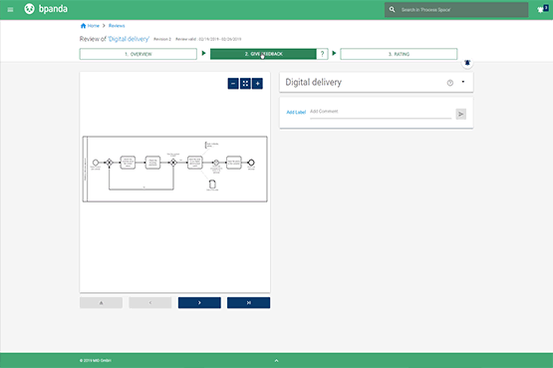Fit diagram to screen icon
The image size is (553, 368).
tap(245, 84)
